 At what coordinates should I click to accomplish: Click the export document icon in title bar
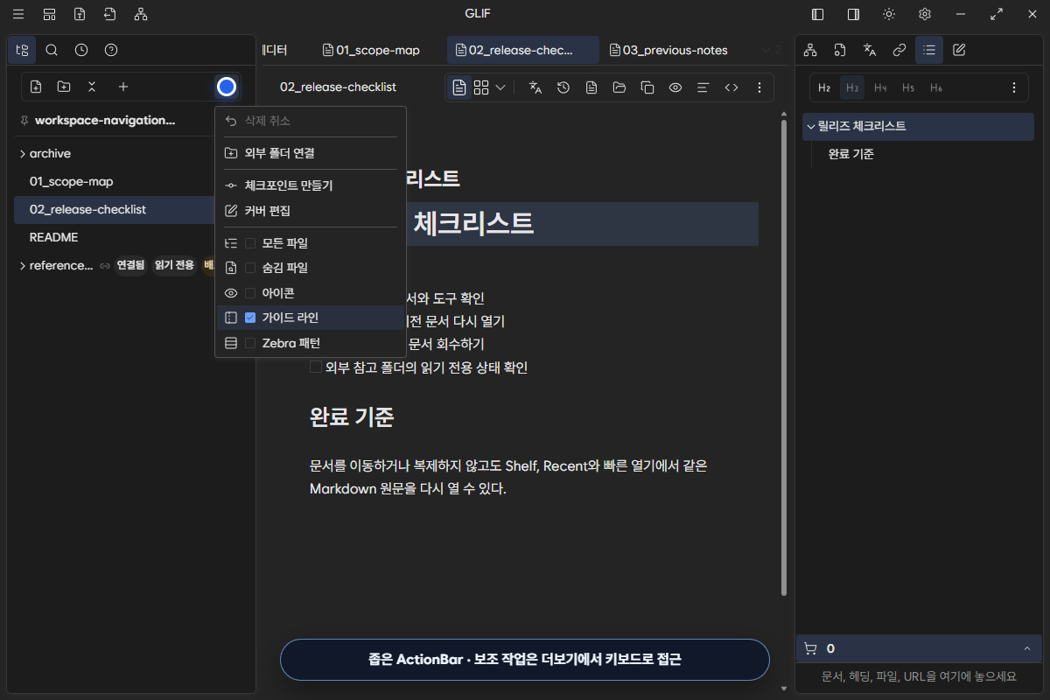[80, 14]
